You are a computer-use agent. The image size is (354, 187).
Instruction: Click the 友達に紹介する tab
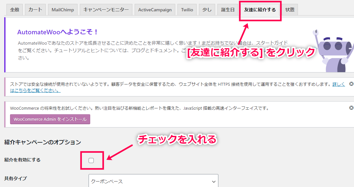pos(260,10)
